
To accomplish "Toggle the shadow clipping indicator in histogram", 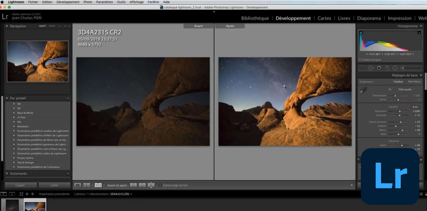I will [x=361, y=33].
